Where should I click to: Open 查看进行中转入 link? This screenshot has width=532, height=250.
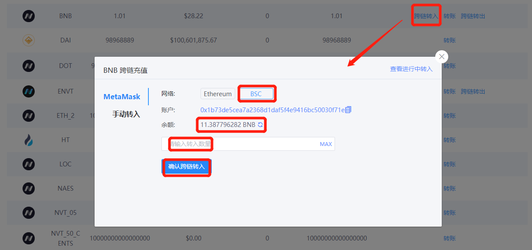tap(411, 69)
